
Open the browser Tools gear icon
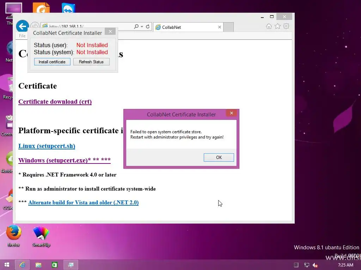pyautogui.click(x=286, y=26)
